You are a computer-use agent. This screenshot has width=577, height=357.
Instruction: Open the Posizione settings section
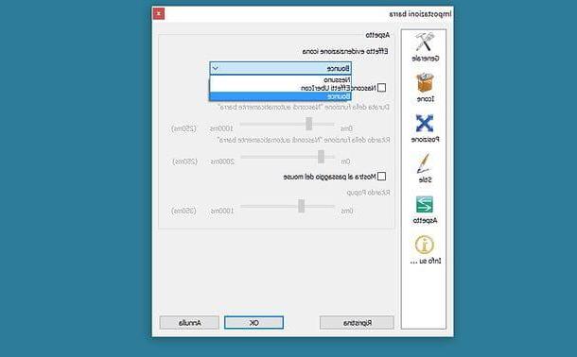click(425, 128)
